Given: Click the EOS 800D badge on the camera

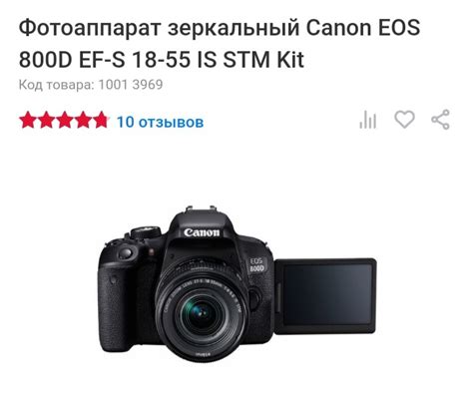Looking at the screenshot, I should point(257,265).
